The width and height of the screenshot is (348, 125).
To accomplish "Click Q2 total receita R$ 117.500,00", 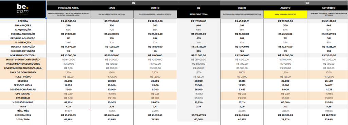I will point(198,21).
